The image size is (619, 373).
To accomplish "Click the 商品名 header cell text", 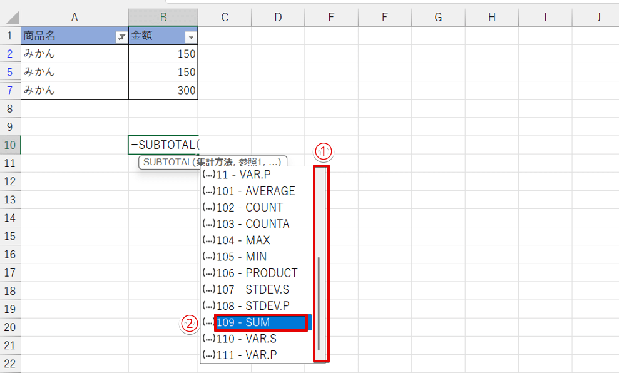I will 39,36.
